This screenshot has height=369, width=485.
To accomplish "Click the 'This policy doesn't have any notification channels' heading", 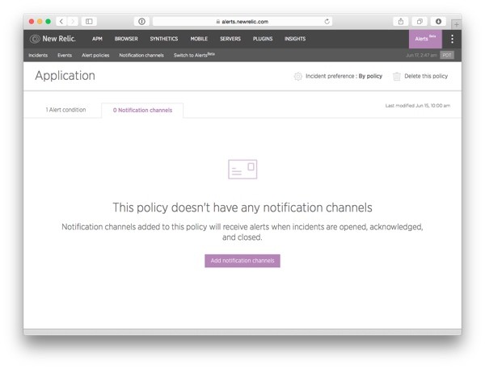I will (242, 208).
